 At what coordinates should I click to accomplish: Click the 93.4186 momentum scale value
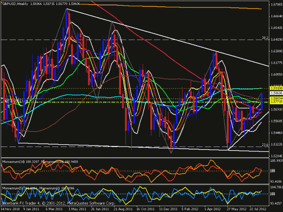[277, 181]
